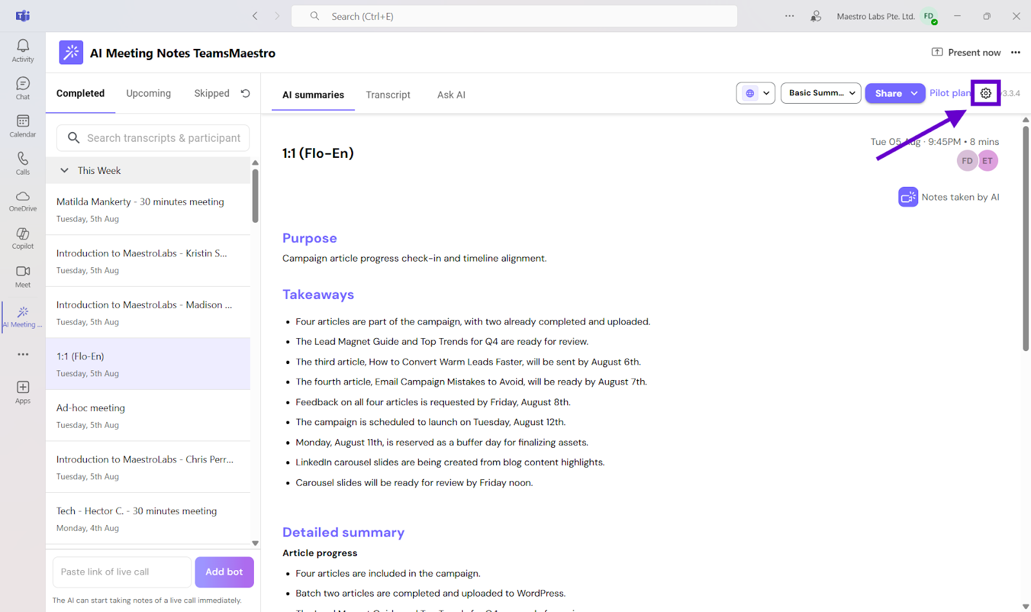The image size is (1031, 612).
Task: Collapse This Week section
Action: tap(64, 171)
